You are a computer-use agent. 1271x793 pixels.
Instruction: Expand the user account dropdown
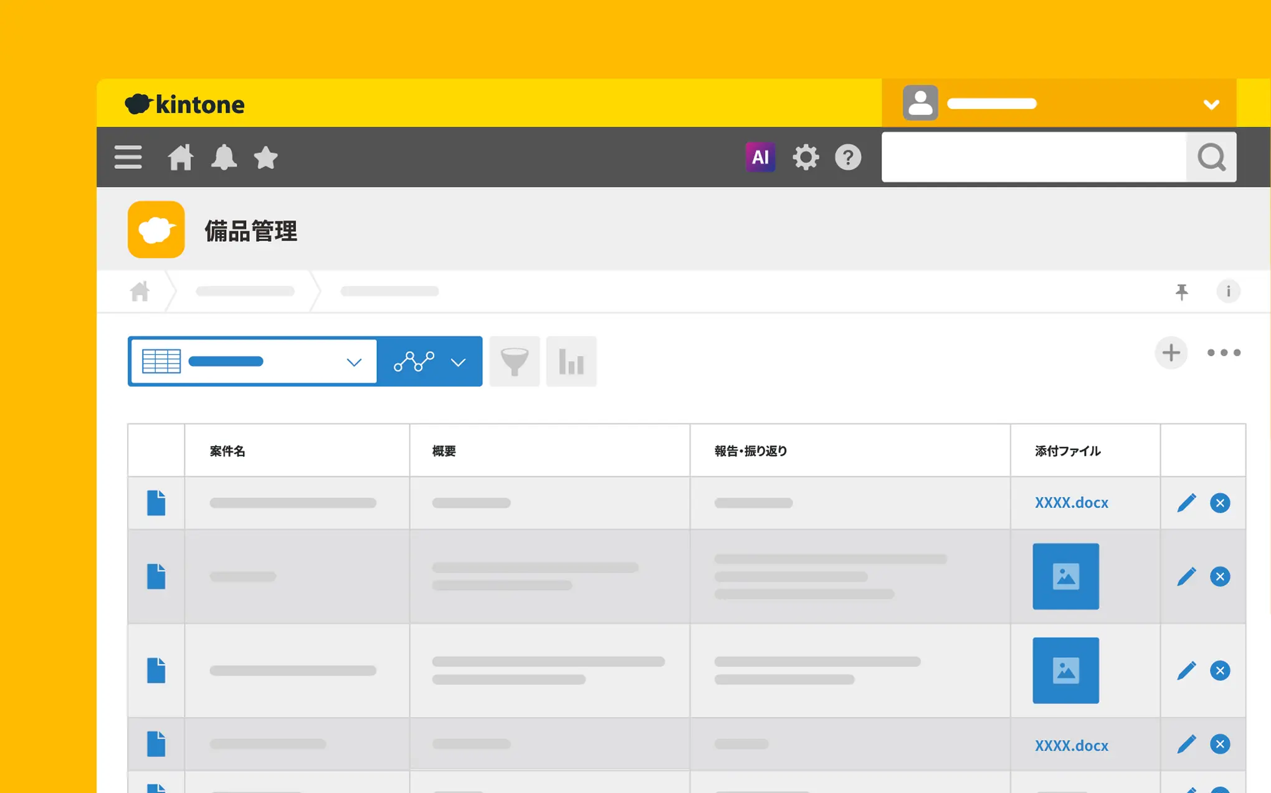tap(1211, 104)
